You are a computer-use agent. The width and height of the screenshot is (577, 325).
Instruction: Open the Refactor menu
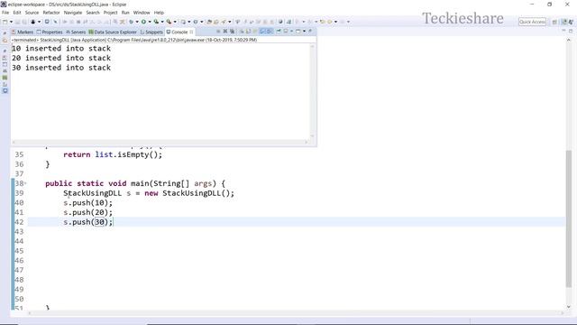click(51, 13)
